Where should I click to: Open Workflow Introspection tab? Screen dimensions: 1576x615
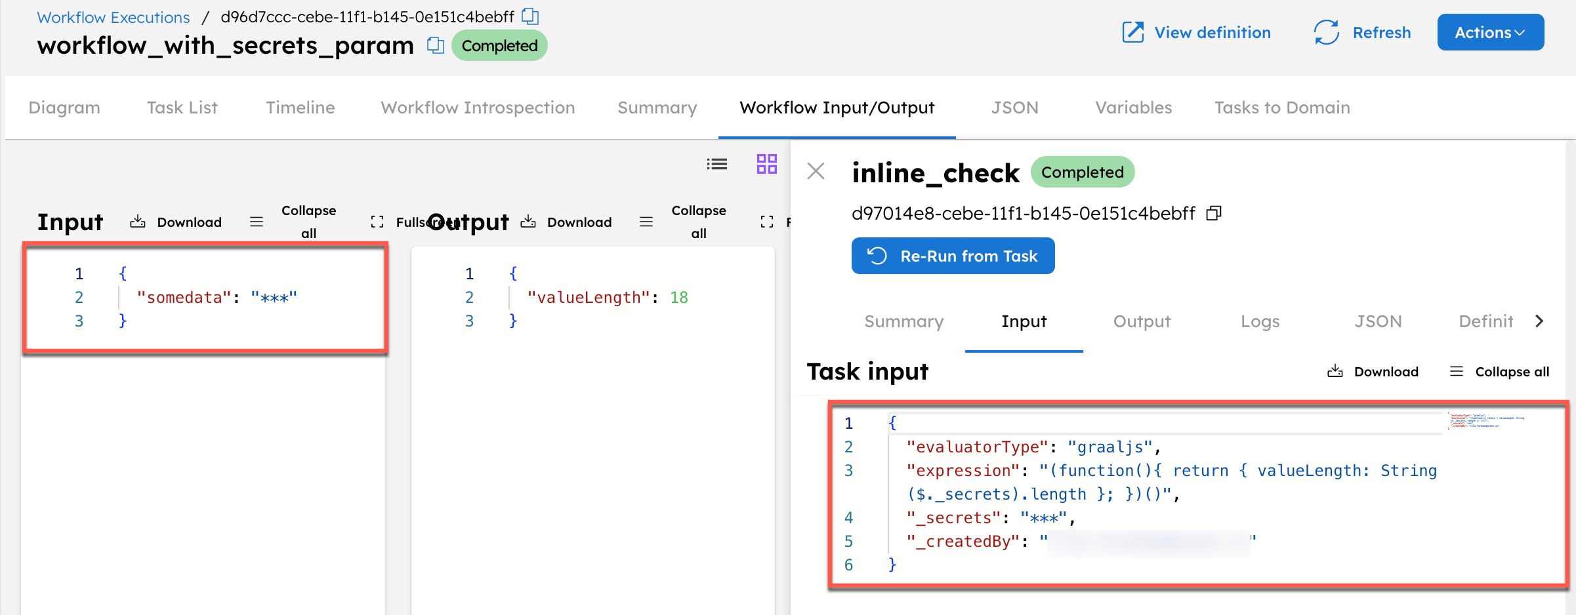tap(478, 108)
